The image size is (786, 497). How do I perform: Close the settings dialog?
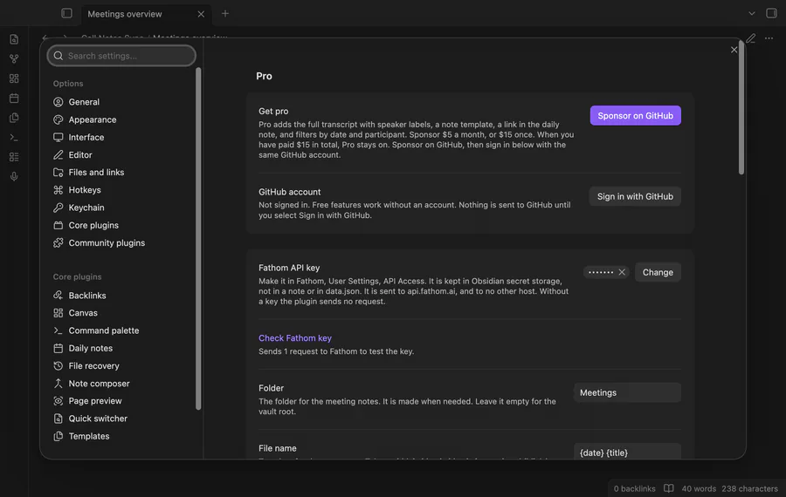pyautogui.click(x=734, y=50)
